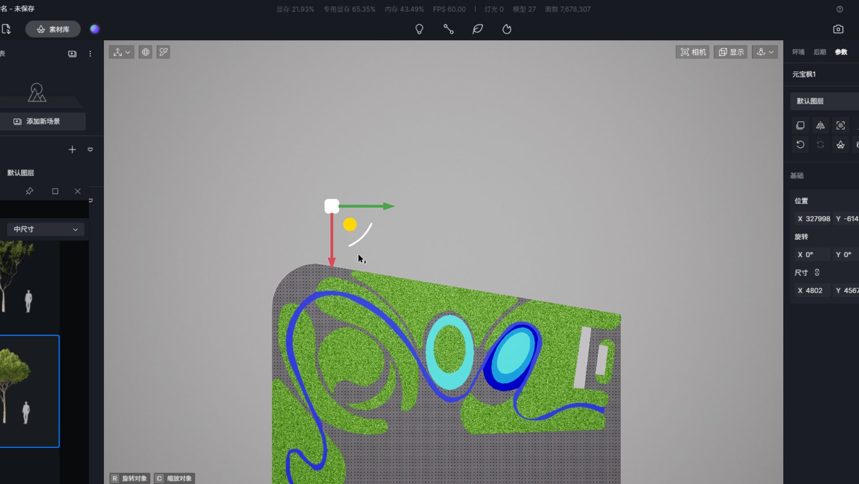Switch to the 后期 tab
This screenshot has height=484, width=859.
tap(820, 52)
